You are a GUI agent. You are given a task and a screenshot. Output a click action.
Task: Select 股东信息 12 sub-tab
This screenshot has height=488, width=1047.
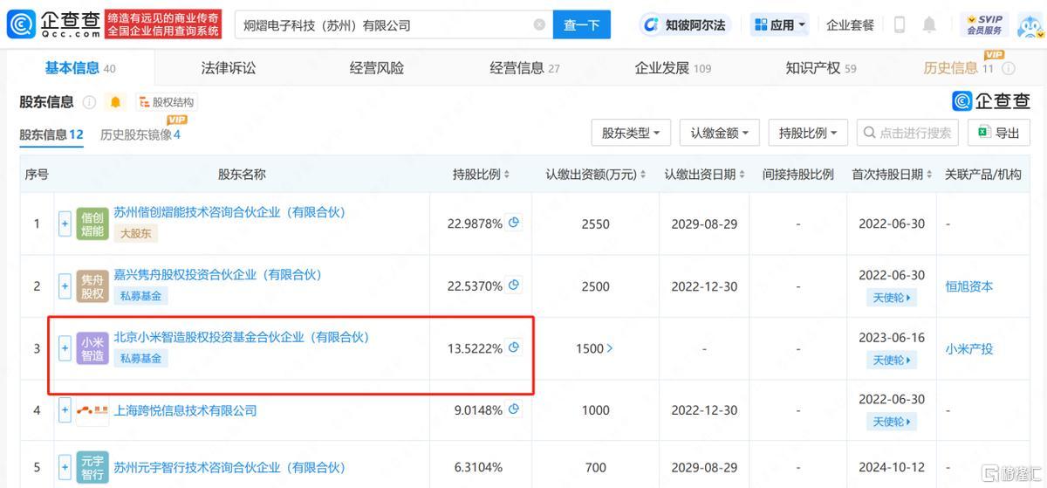[x=51, y=134]
